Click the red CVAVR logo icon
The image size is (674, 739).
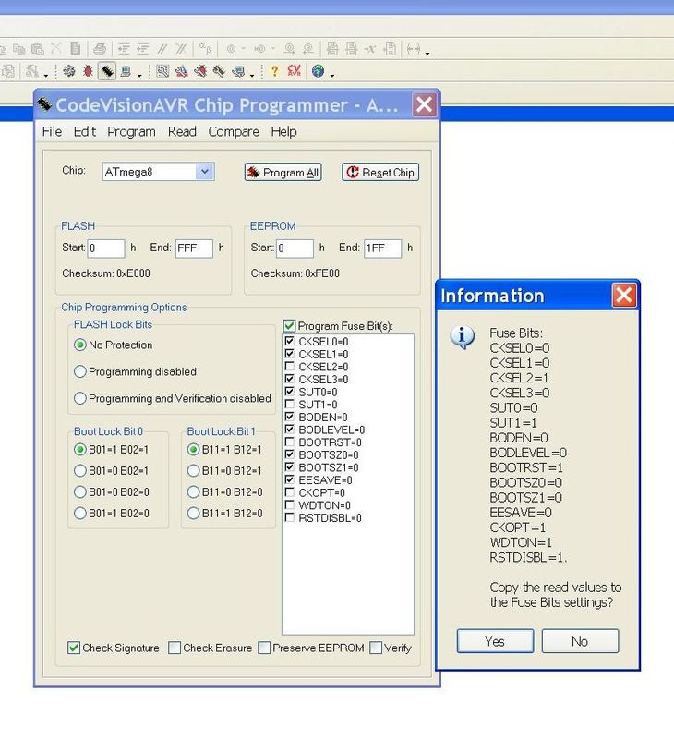tap(294, 71)
